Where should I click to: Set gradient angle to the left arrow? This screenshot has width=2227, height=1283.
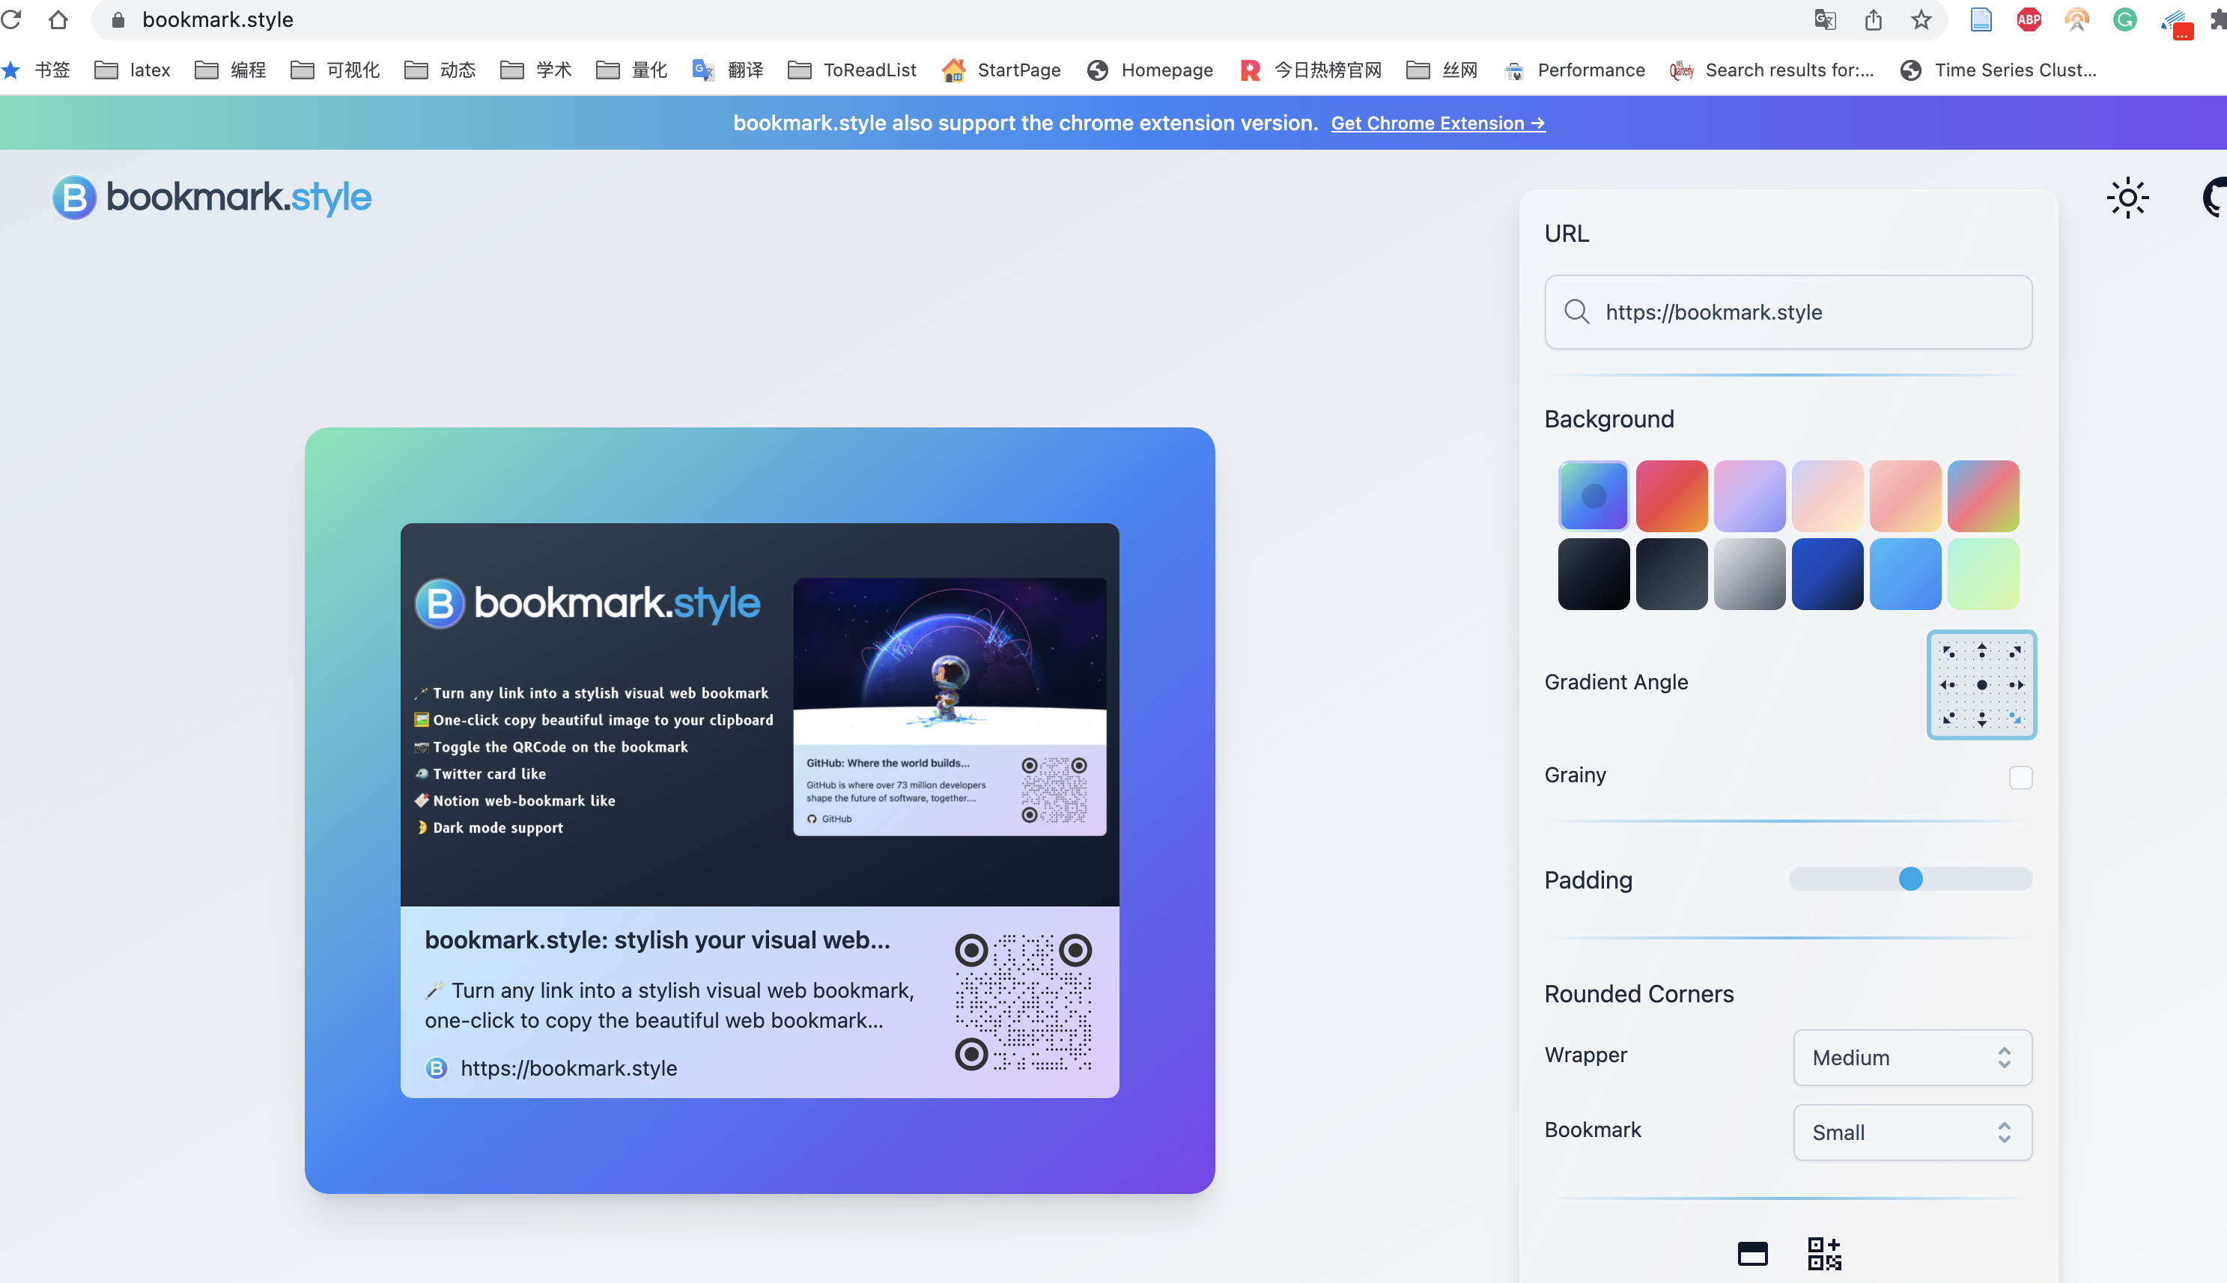(1948, 685)
